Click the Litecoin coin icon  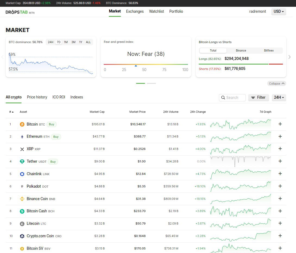[x=22, y=224]
